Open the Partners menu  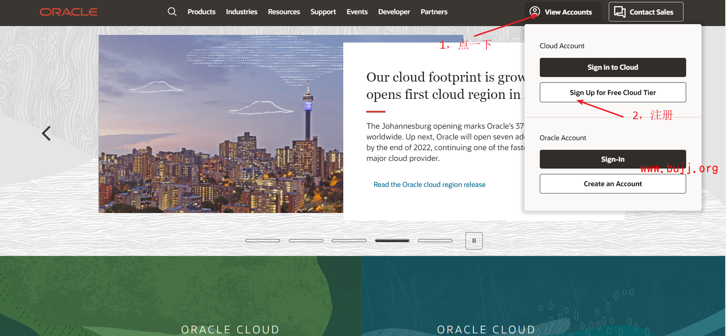[x=434, y=12]
